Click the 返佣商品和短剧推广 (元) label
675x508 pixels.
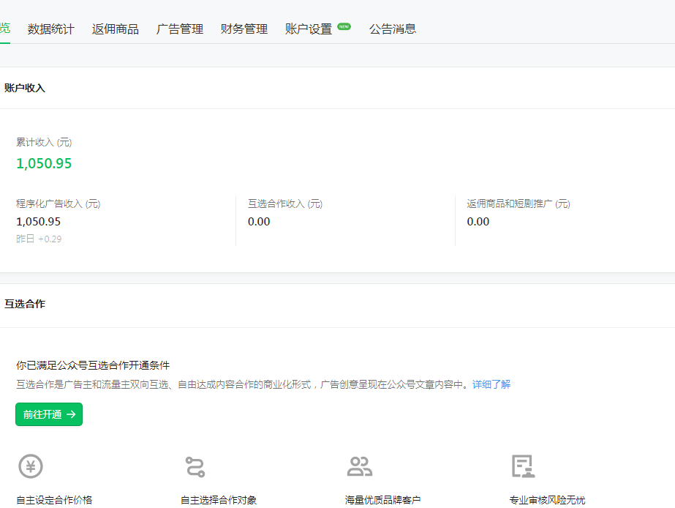coord(518,204)
